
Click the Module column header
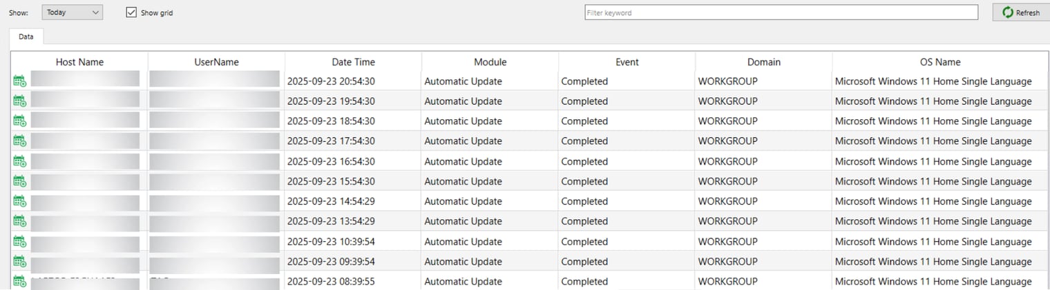490,62
